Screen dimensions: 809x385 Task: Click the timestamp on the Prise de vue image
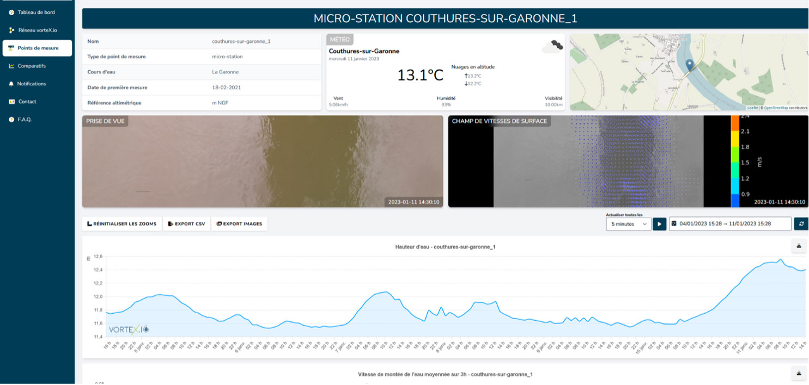click(413, 202)
